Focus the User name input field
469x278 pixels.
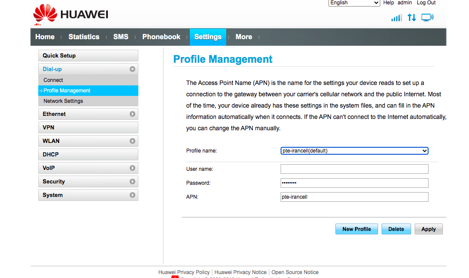(355, 169)
